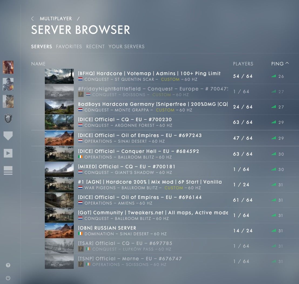Click the ping signal bars for Argonne Forest server
Image resolution: width=299 pixels, height=284 pixels.
tap(274, 122)
